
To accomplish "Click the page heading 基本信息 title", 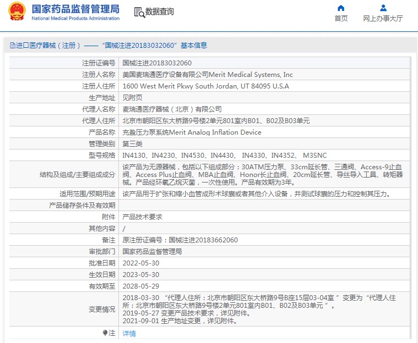I will click(194, 46).
